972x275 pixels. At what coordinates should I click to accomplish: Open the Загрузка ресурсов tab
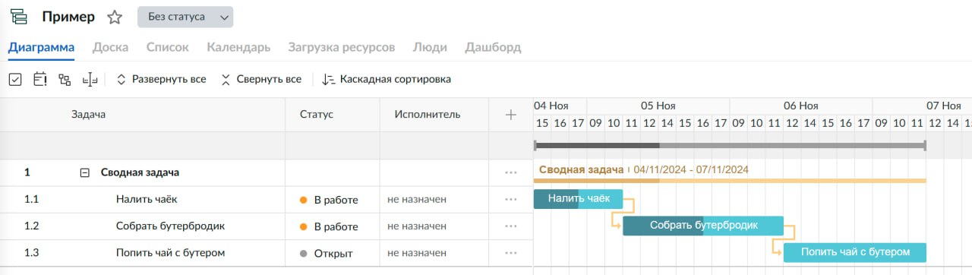point(342,47)
